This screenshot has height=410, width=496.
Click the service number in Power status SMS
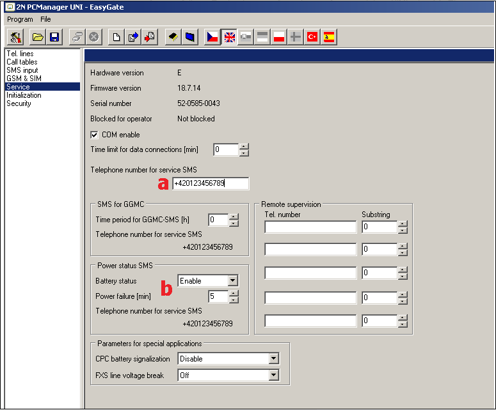pos(207,324)
